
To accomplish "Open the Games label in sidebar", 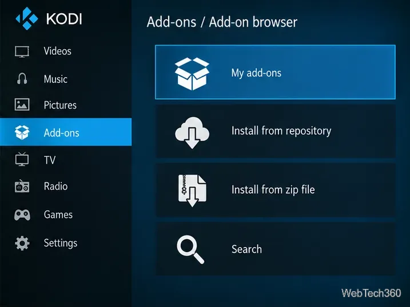I will pos(58,215).
